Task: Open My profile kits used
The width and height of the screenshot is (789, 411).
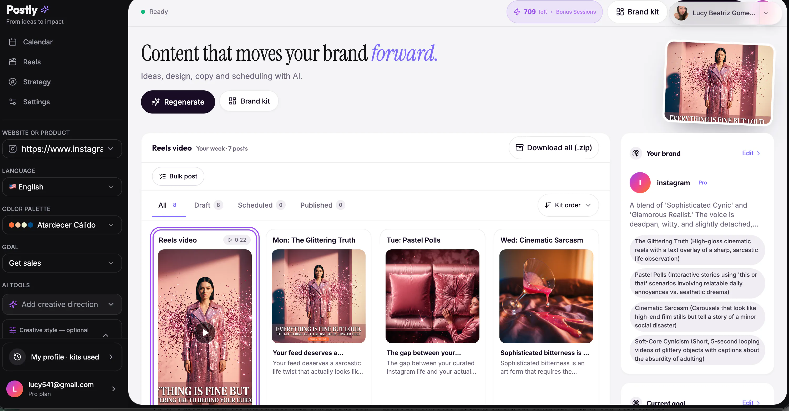Action: pyautogui.click(x=62, y=357)
